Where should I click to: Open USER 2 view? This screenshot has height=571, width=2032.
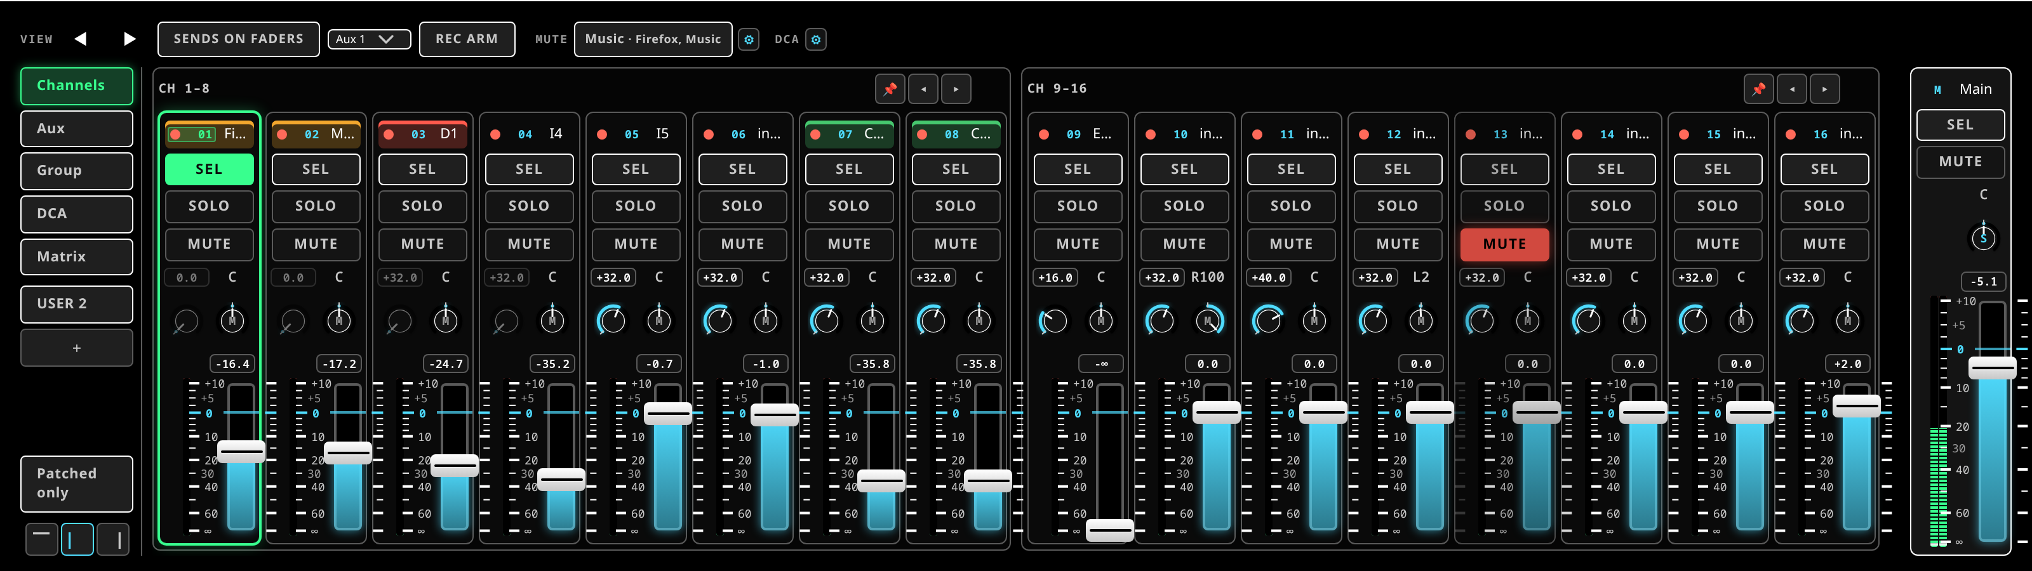tap(76, 304)
